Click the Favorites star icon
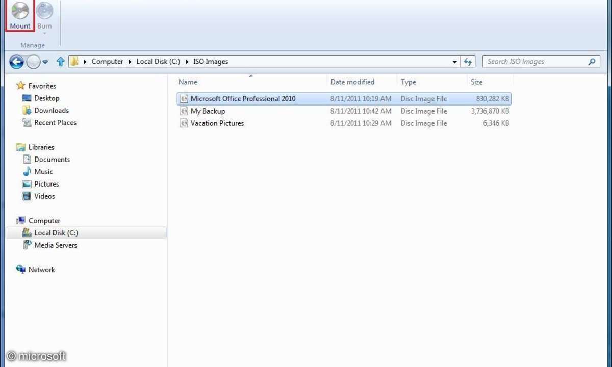Screen dimensions: 612x367 (21, 86)
